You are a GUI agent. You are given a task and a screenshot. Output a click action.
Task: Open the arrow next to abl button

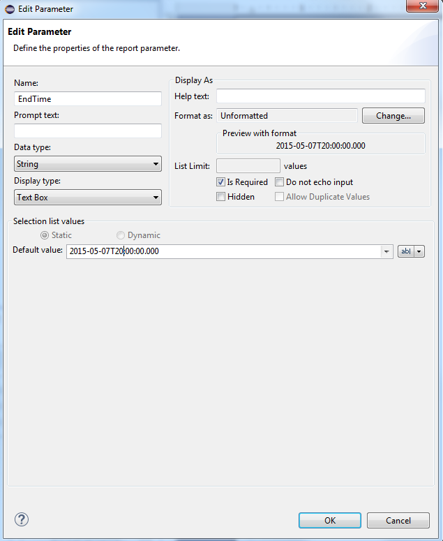419,251
